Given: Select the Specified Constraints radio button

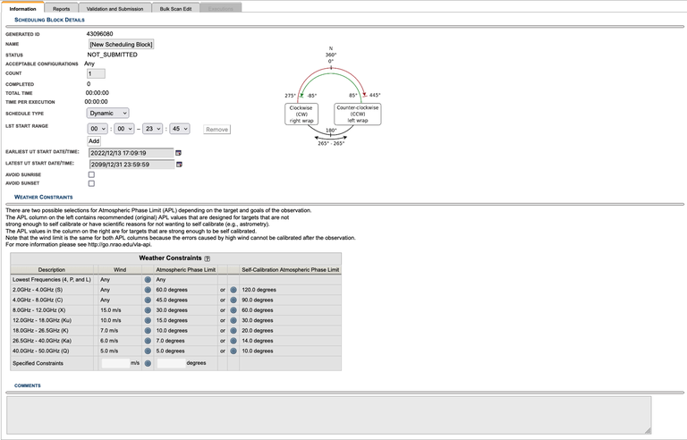Looking at the screenshot, I should [x=148, y=363].
